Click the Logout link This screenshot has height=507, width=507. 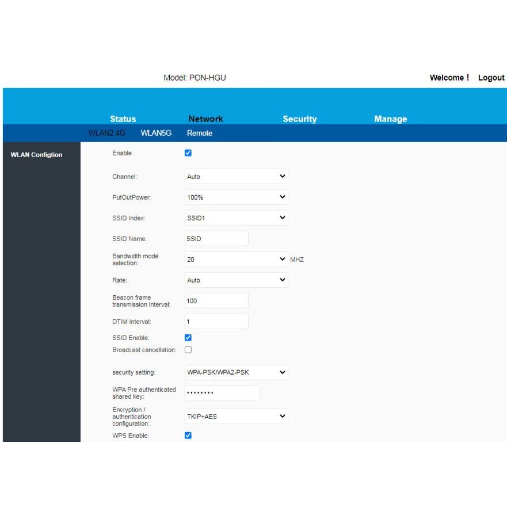tap(491, 78)
